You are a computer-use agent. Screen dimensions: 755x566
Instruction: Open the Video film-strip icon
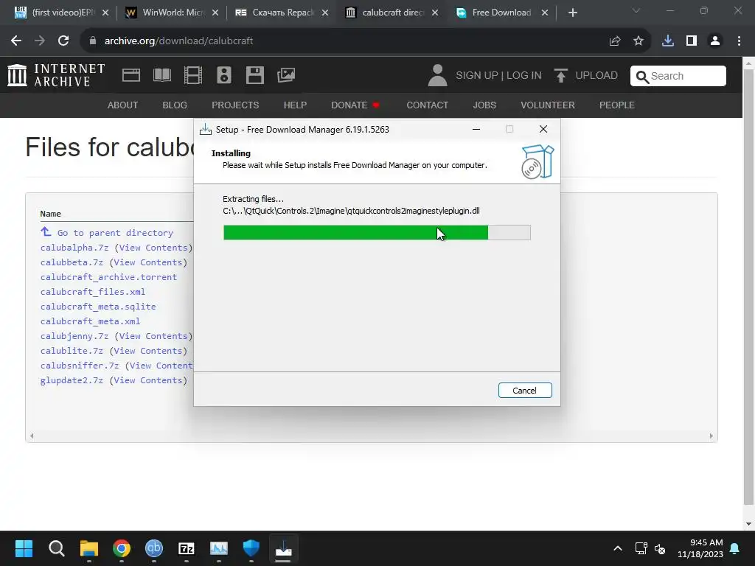(193, 75)
